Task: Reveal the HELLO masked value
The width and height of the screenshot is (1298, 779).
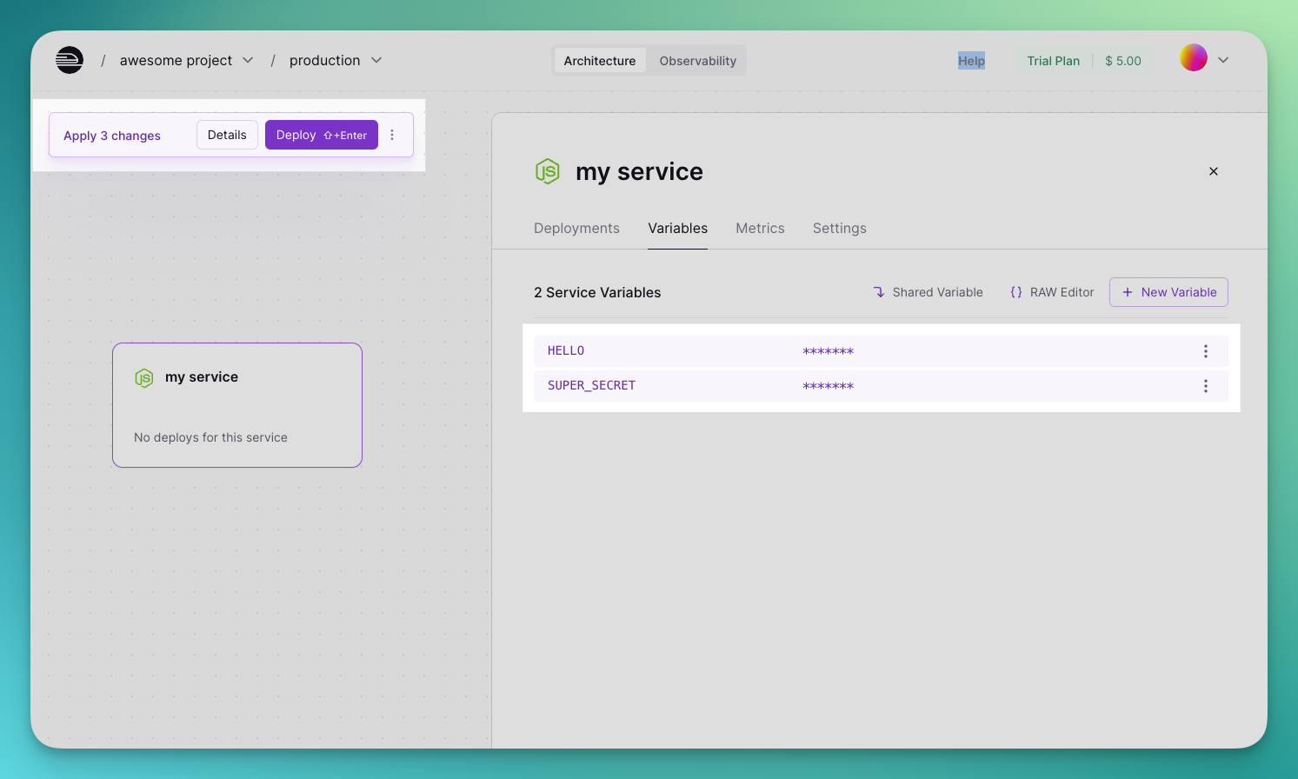Action: [x=828, y=351]
